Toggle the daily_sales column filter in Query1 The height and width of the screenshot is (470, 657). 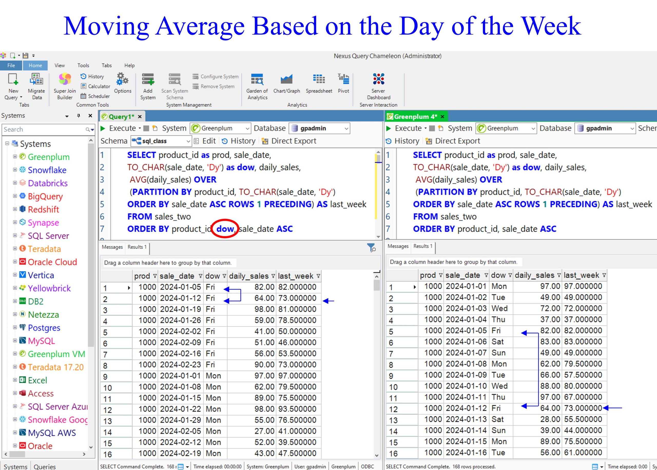pyautogui.click(x=273, y=276)
